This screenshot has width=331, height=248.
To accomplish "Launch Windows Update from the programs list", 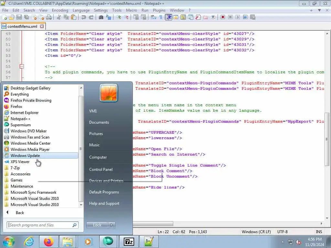I will pos(41,156).
